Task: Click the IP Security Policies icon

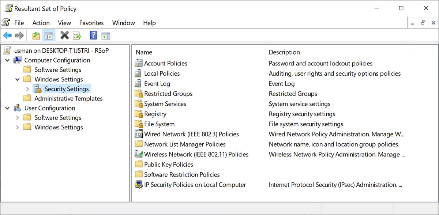Action: click(139, 185)
